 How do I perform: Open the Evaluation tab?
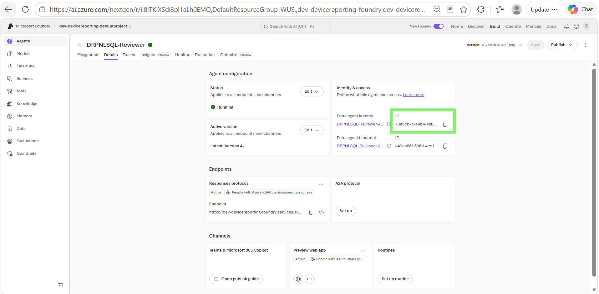coord(205,55)
